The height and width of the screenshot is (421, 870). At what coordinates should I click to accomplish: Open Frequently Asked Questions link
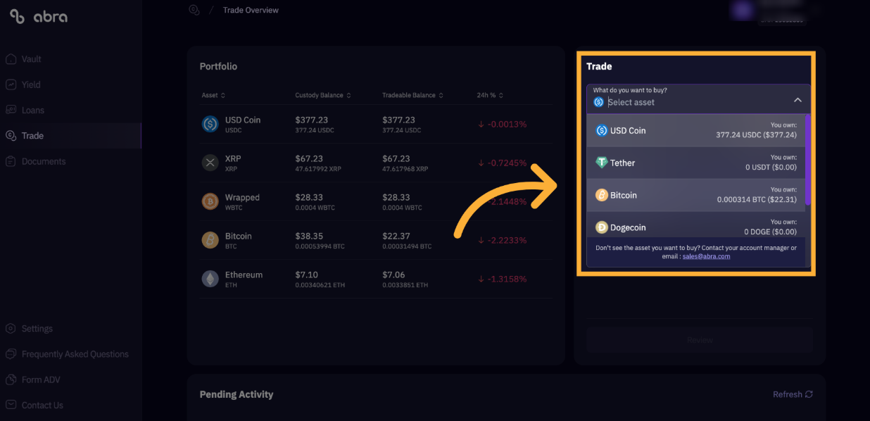point(75,354)
